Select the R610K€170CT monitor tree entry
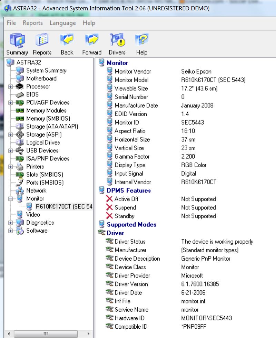The image size is (276, 338). click(x=64, y=207)
